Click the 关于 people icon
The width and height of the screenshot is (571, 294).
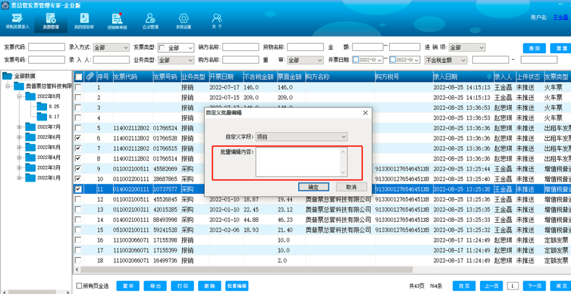click(x=216, y=21)
